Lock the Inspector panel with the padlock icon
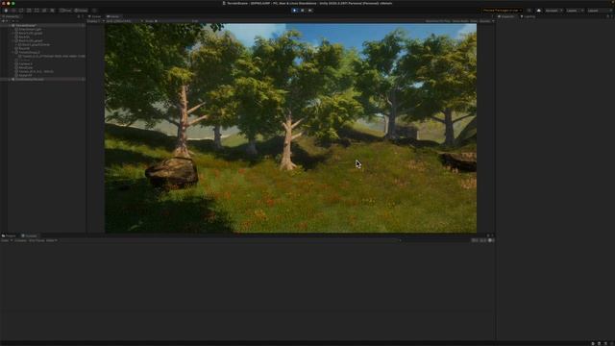This screenshot has width=615, height=346. [607, 16]
